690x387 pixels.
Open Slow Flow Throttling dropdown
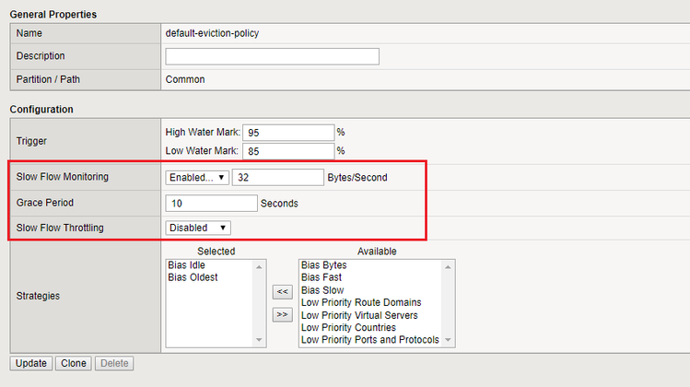point(197,228)
